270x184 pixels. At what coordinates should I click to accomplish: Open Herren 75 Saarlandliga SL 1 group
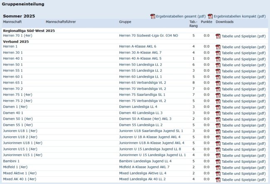coord(142,95)
